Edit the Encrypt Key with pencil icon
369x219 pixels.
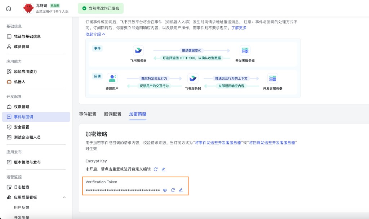pyautogui.click(x=164, y=169)
